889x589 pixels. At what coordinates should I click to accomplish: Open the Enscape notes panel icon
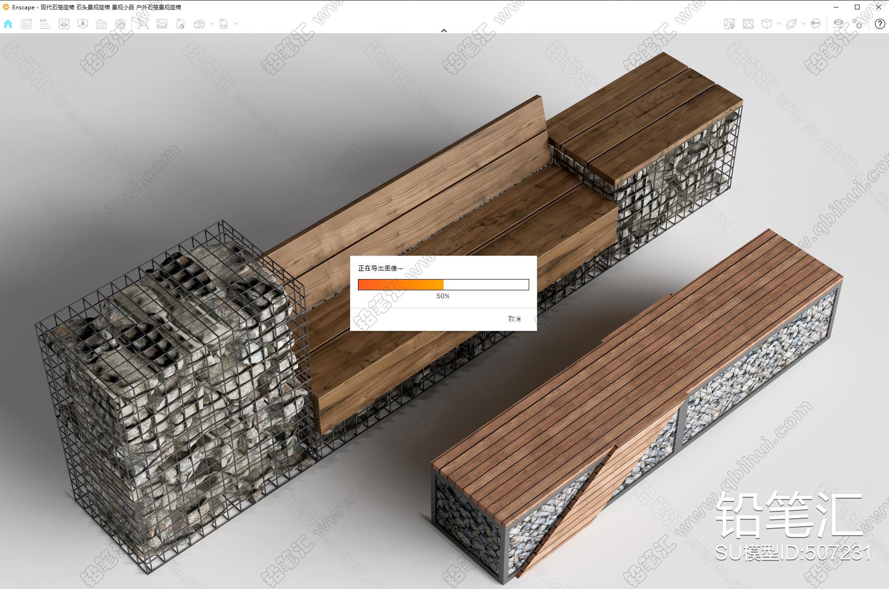point(27,24)
